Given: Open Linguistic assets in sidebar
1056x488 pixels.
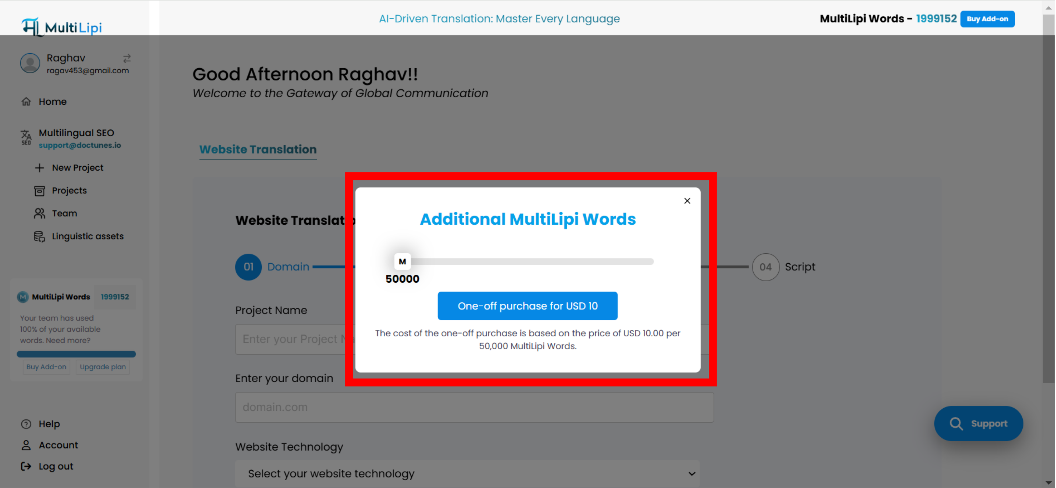Looking at the screenshot, I should click(88, 237).
